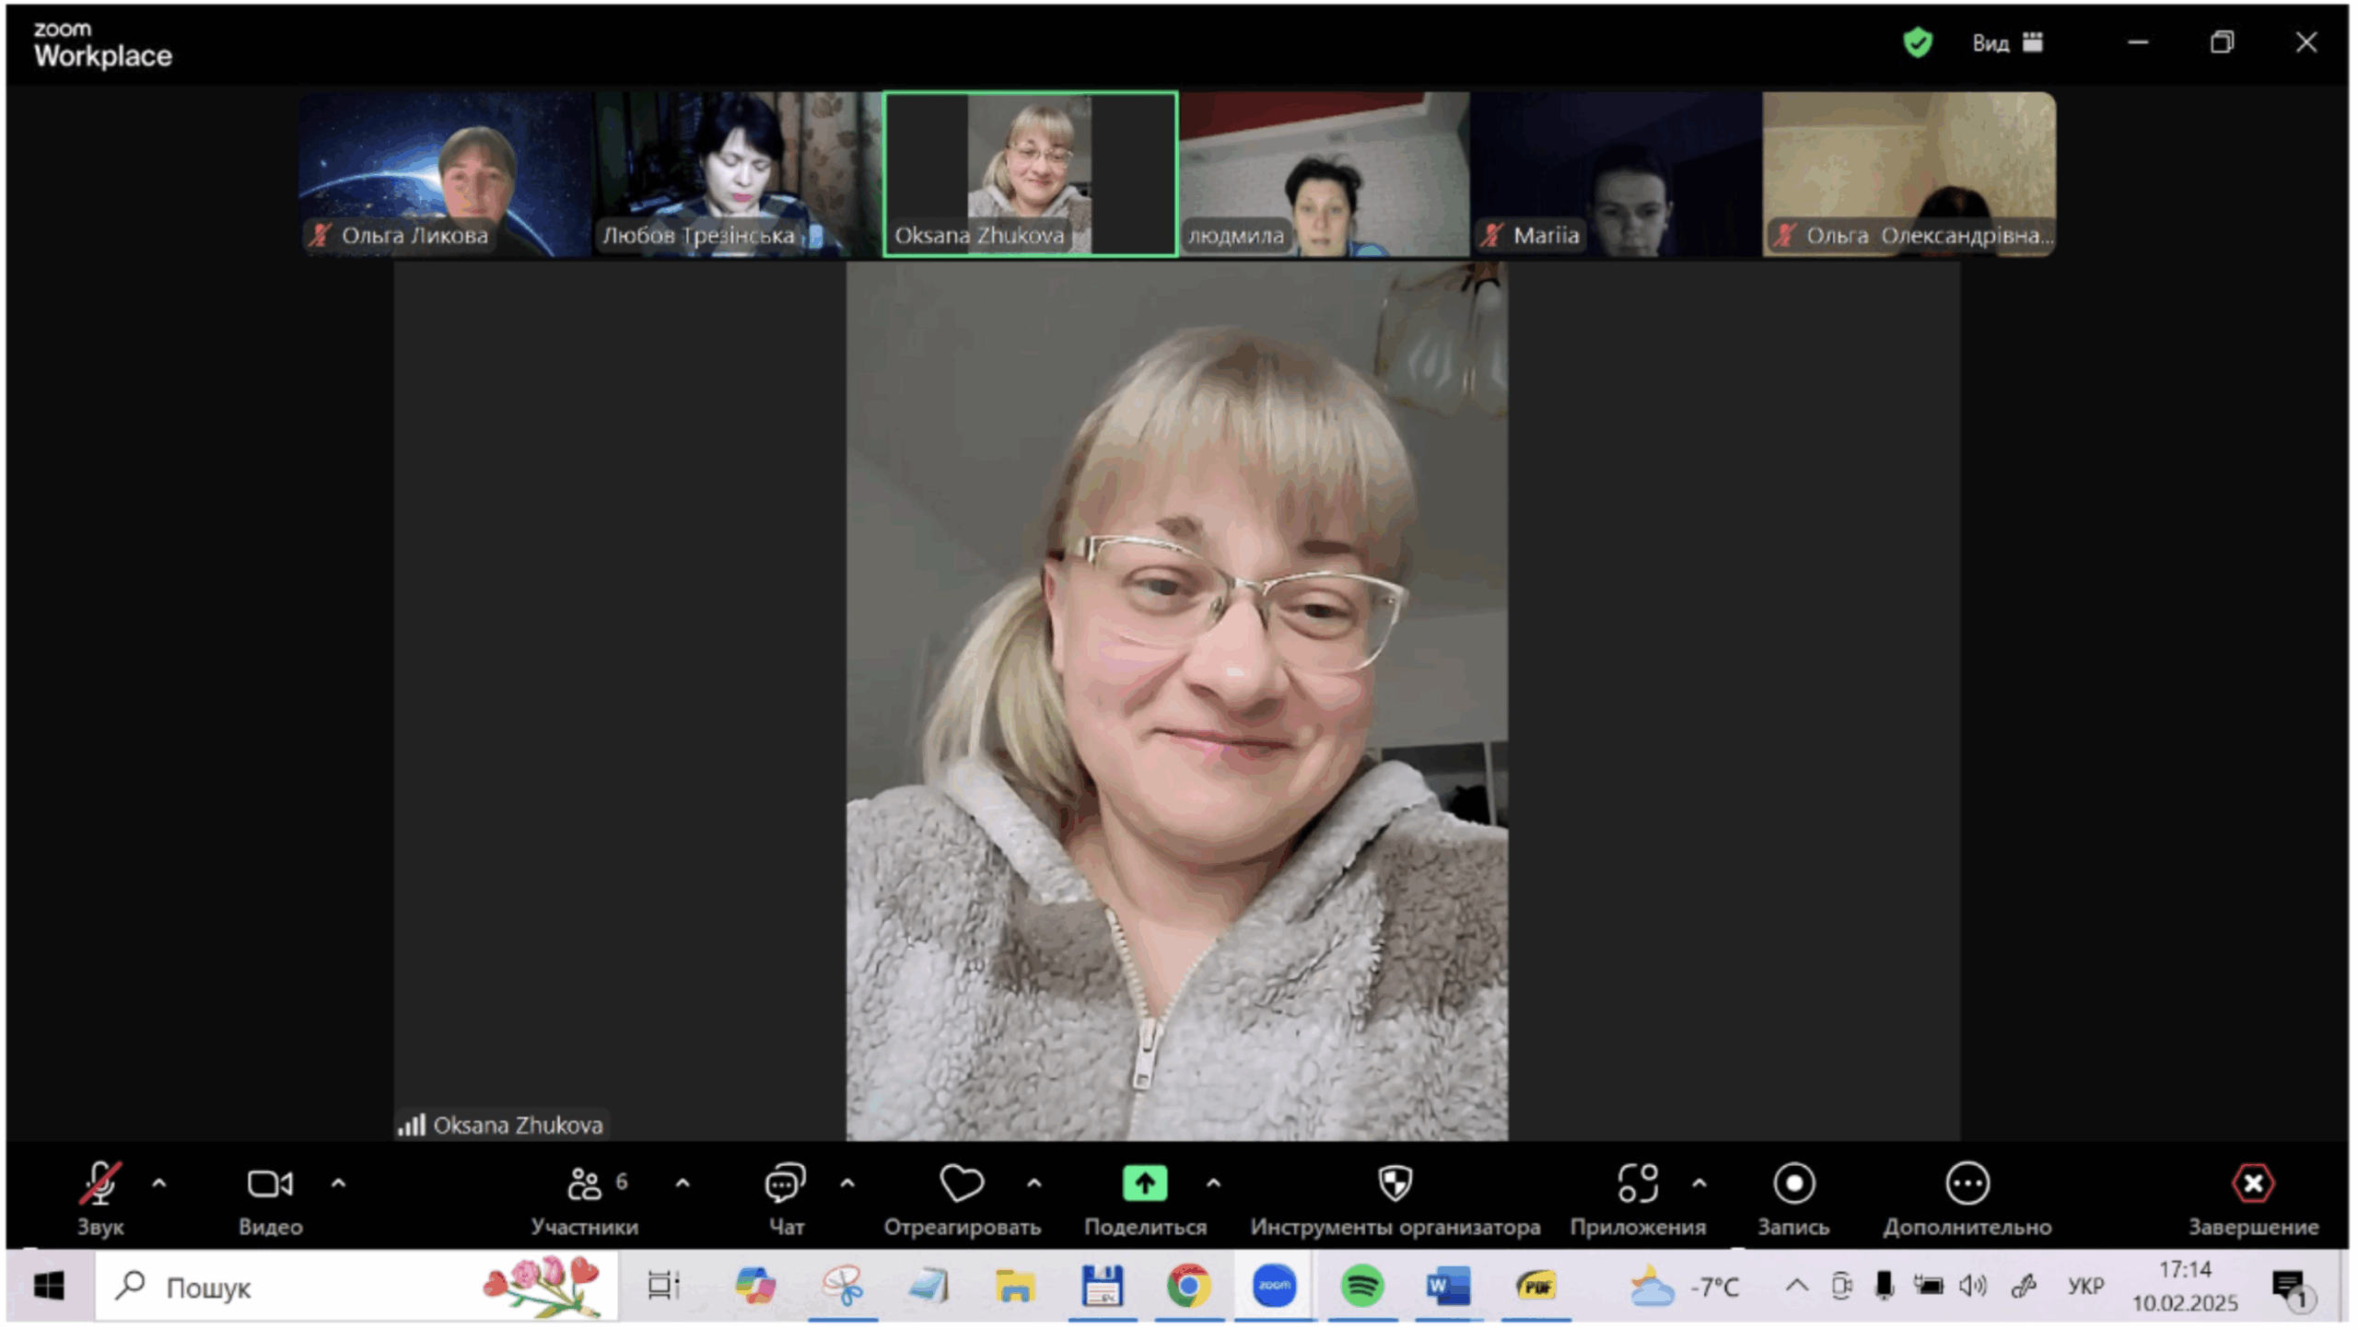This screenshot has width=2358, height=1329.
Task: Expand the arrow beside Приложения
Action: (1701, 1184)
